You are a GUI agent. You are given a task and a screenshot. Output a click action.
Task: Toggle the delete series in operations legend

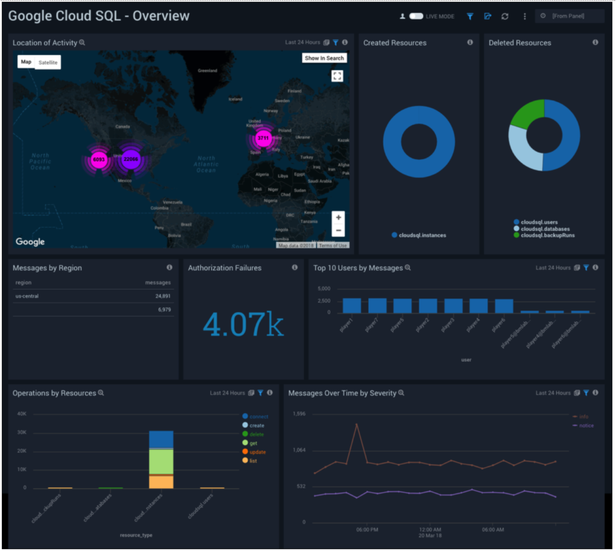click(253, 434)
